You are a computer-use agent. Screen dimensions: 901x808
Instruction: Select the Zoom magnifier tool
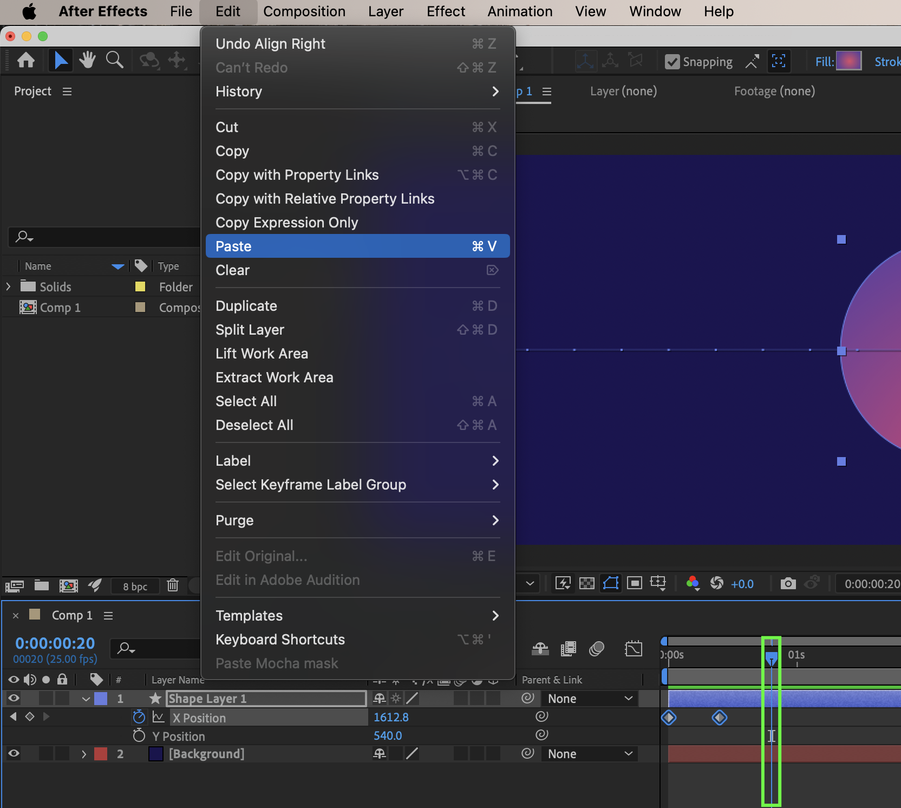pyautogui.click(x=114, y=60)
